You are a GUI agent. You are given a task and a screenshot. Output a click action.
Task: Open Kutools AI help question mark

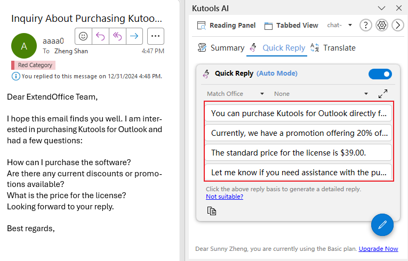tap(365, 25)
